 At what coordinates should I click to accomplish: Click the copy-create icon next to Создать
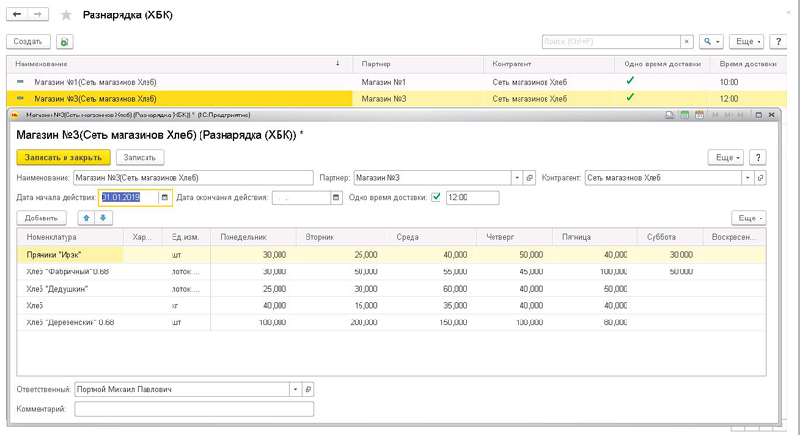(x=65, y=42)
